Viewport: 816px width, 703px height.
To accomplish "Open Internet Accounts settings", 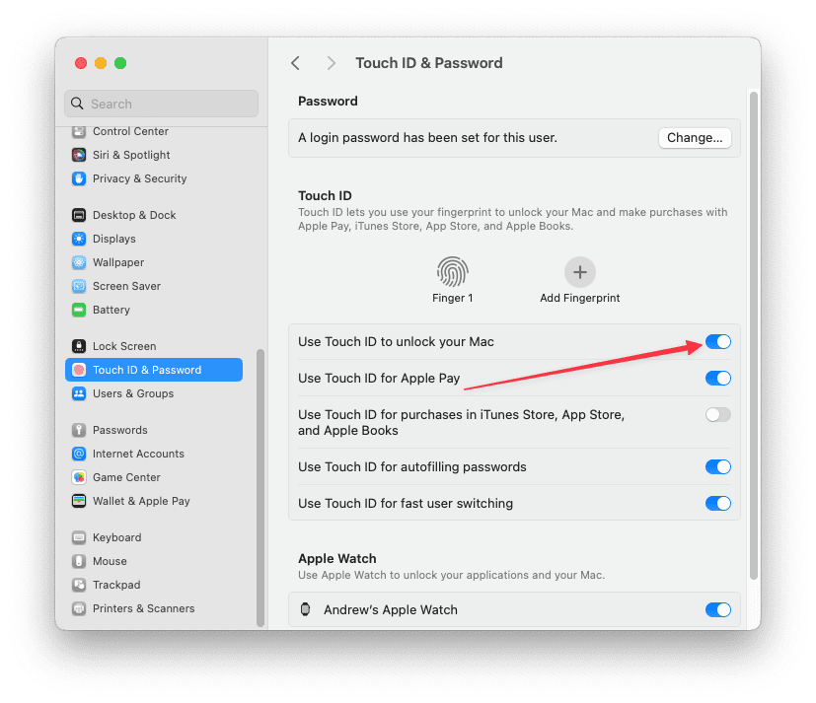I will coord(154,454).
